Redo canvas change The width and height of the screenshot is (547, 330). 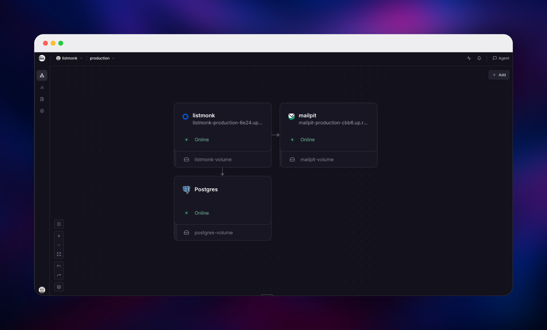tap(59, 275)
